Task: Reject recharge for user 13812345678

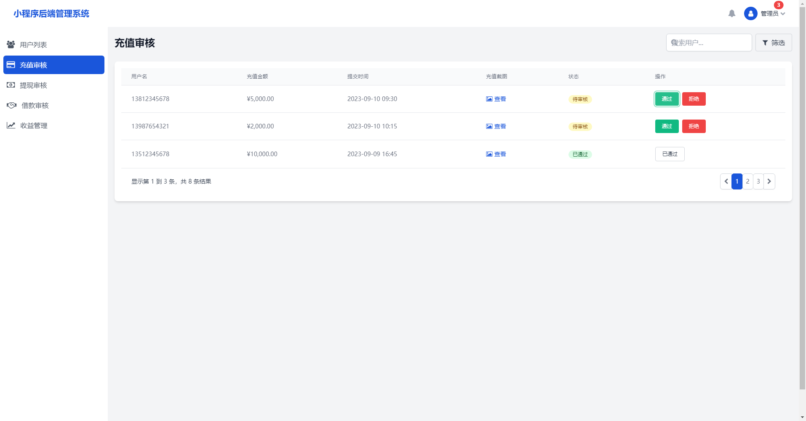Action: tap(694, 99)
